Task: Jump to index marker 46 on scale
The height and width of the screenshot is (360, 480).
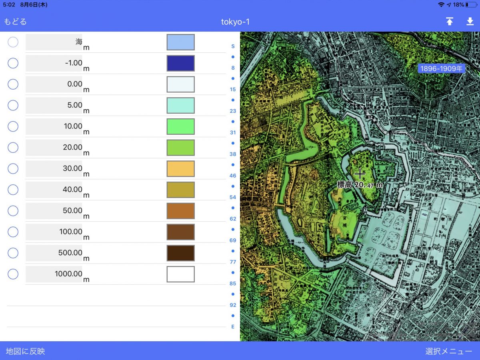Action: click(233, 176)
